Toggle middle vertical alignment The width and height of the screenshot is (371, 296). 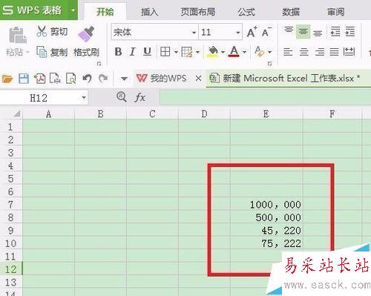pyautogui.click(x=303, y=32)
